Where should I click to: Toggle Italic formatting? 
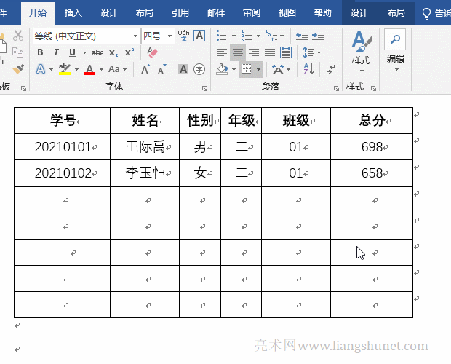(x=56, y=52)
